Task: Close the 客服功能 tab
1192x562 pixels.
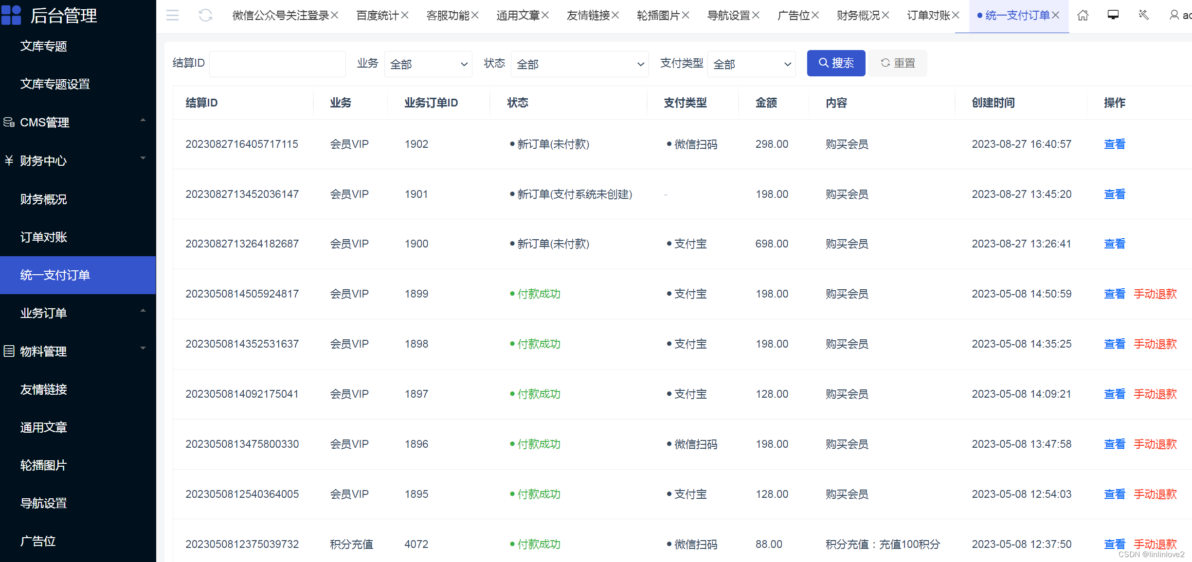Action: (x=475, y=16)
